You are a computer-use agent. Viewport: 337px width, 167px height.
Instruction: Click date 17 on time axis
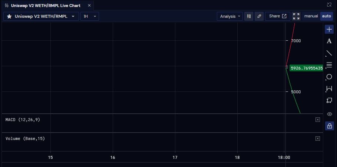click(x=175, y=157)
